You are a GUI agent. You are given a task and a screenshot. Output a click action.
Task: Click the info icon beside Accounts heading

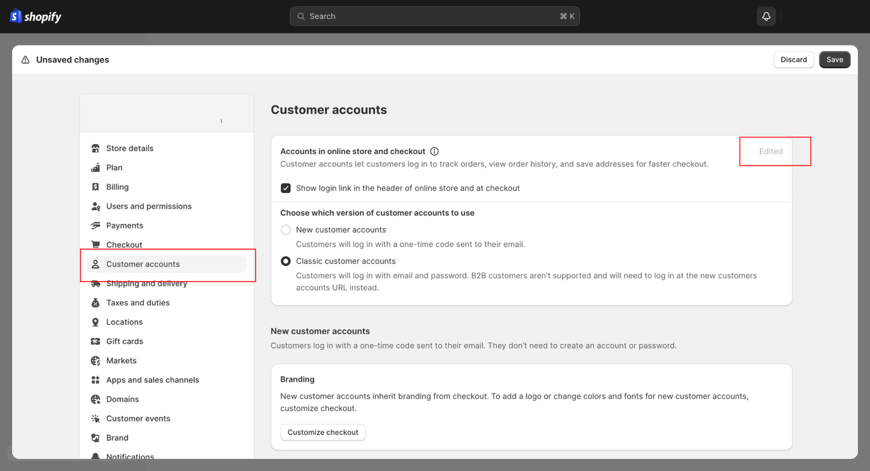pos(434,151)
